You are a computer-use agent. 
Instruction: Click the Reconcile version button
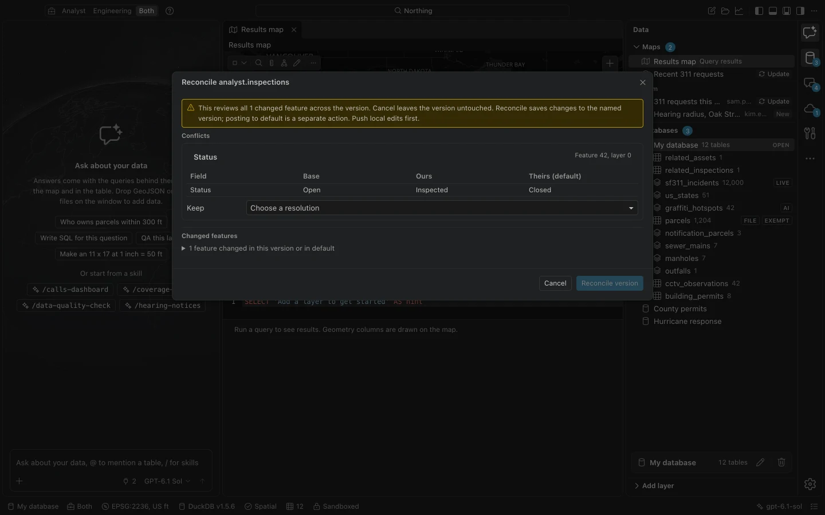610,283
